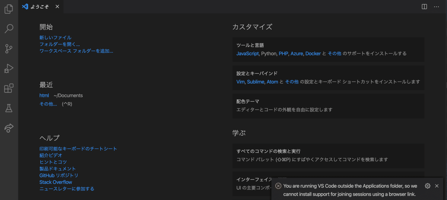
Task: Open 印刷可能なキーボードのチートシート link
Action: (78, 149)
